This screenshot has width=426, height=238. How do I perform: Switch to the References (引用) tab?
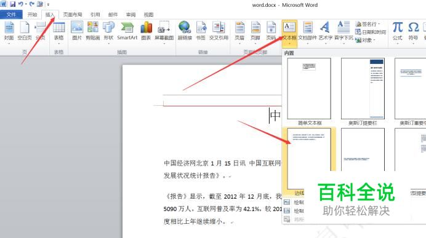pos(95,14)
